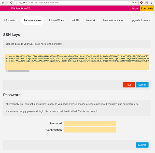Click the address bar URL
This screenshot has width=155, height=153.
(x=51, y=3)
